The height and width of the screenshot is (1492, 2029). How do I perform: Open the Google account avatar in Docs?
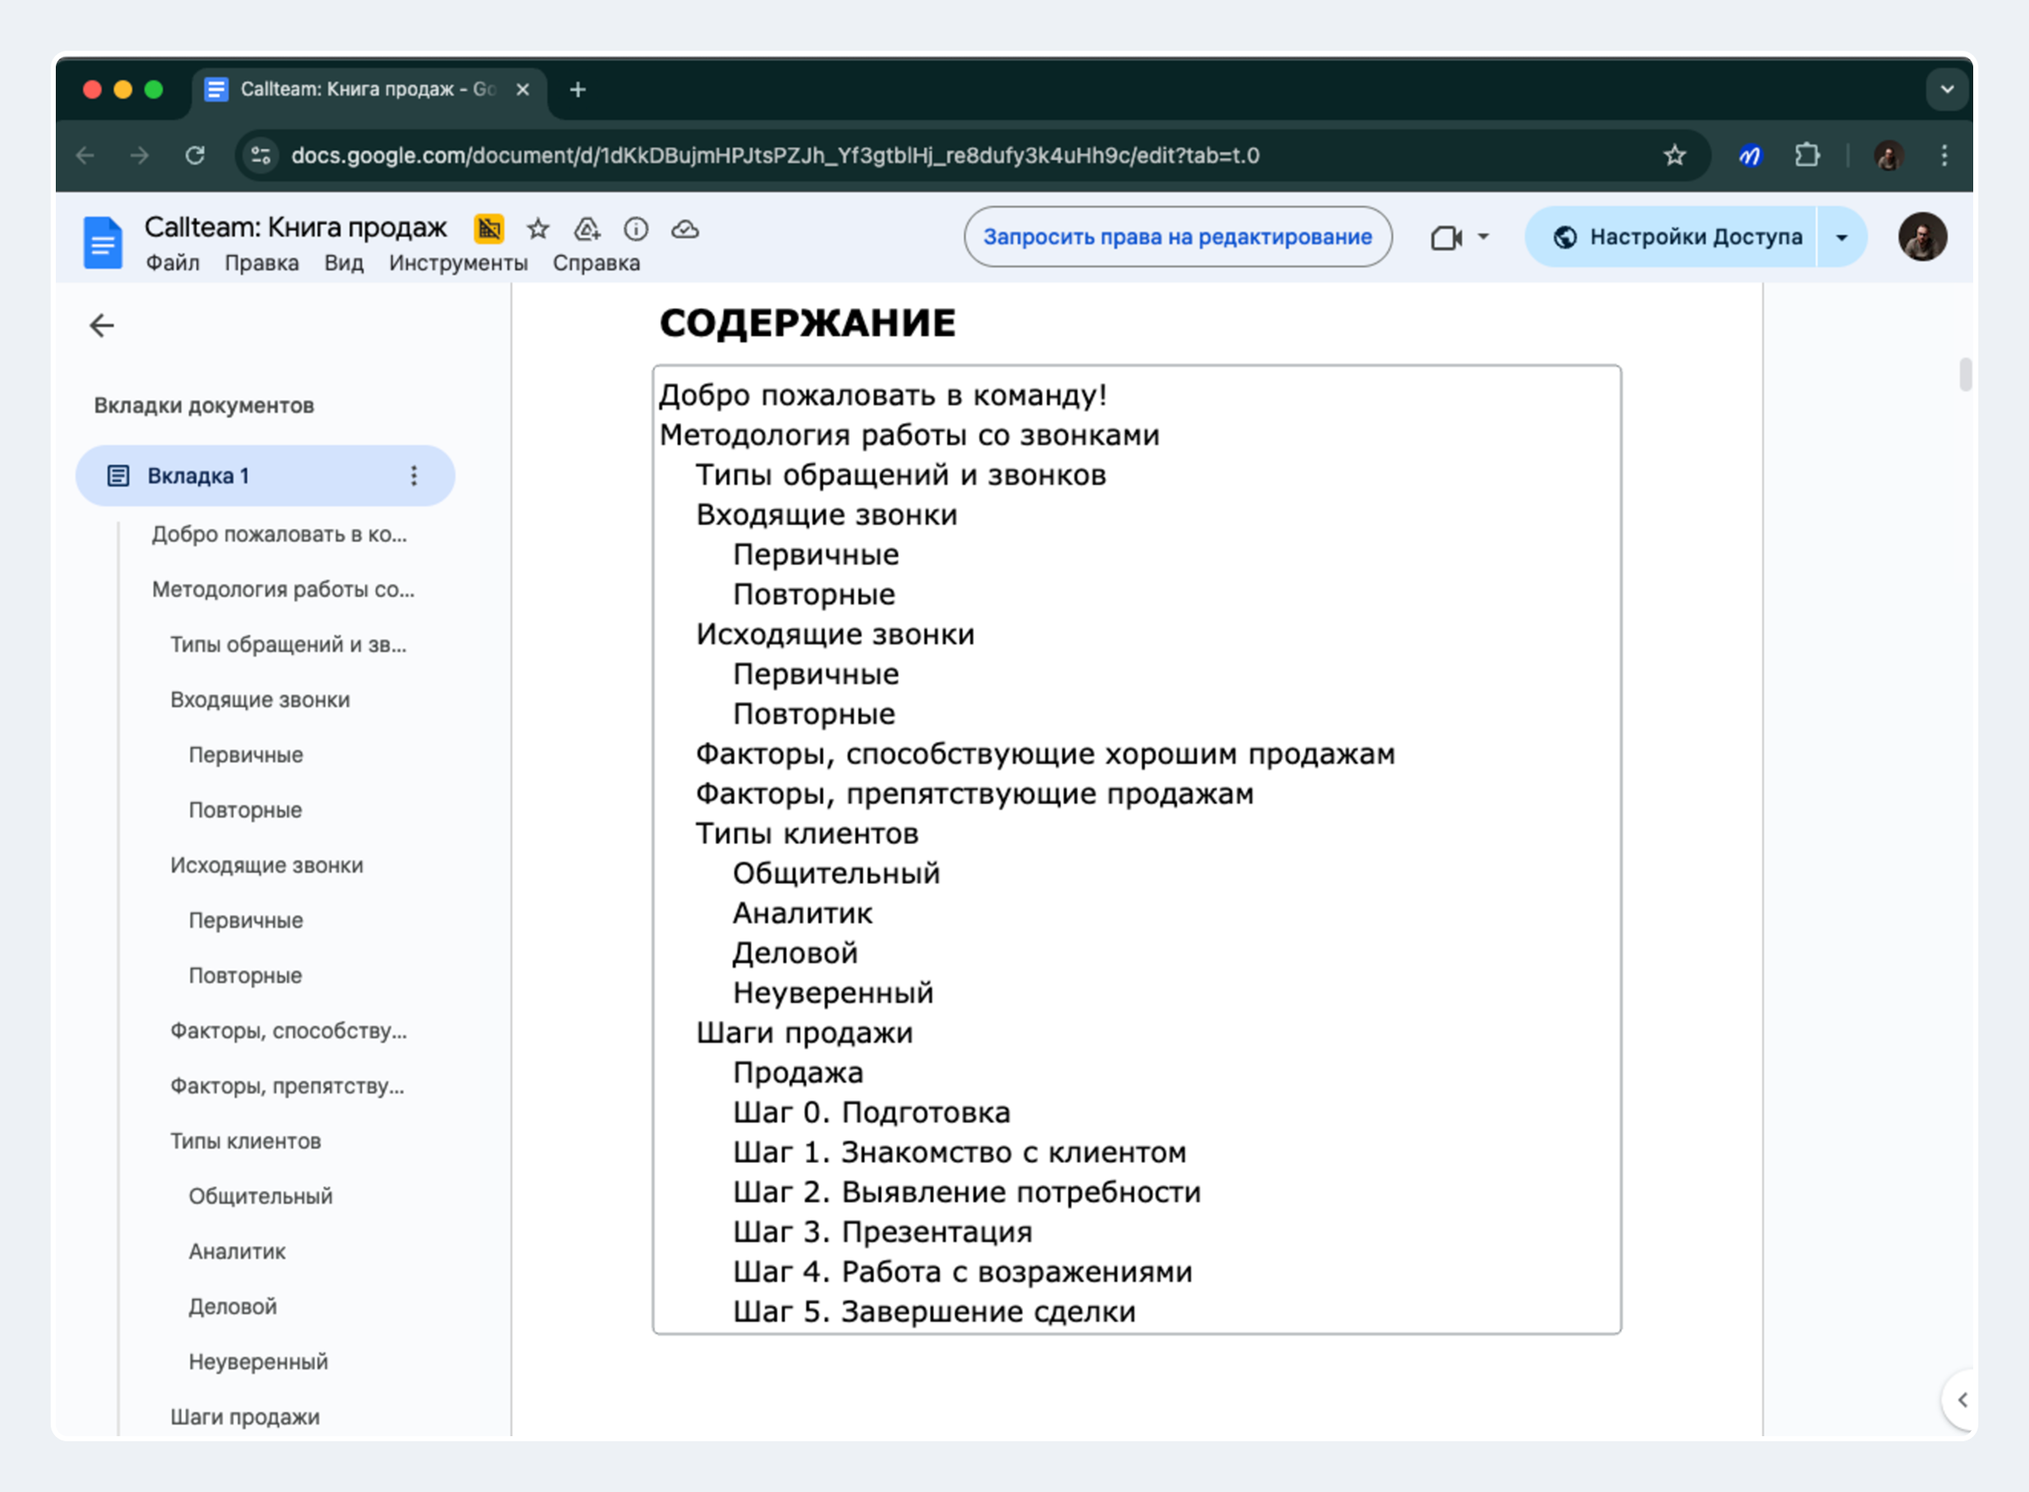[x=1922, y=237]
